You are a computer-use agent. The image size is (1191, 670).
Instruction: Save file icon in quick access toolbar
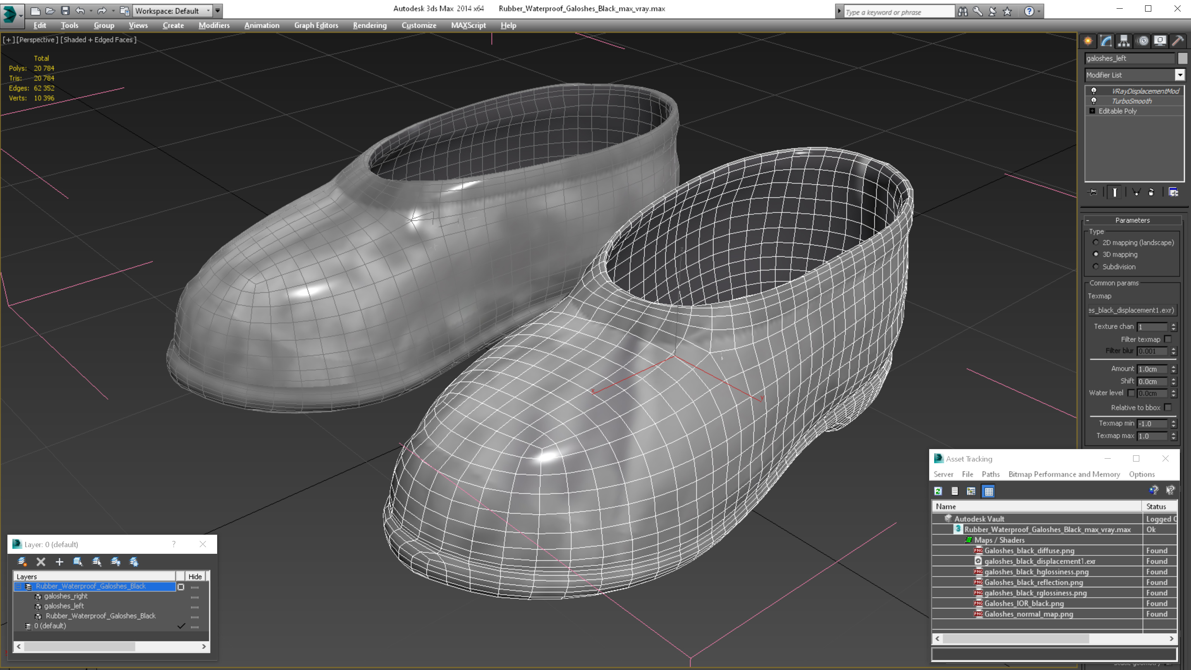coord(65,11)
